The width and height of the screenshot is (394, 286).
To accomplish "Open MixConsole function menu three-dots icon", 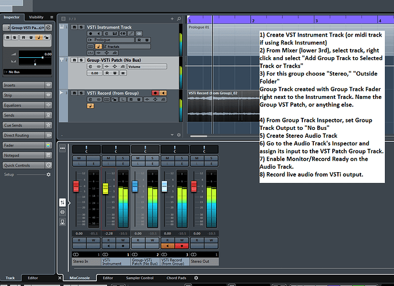I will tap(62, 148).
